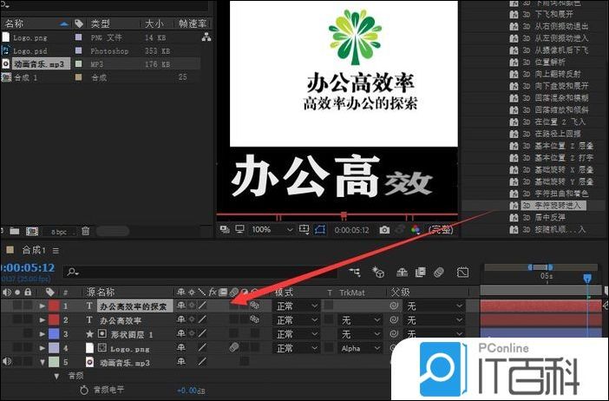Sort project by 类型 column header

coord(101,23)
